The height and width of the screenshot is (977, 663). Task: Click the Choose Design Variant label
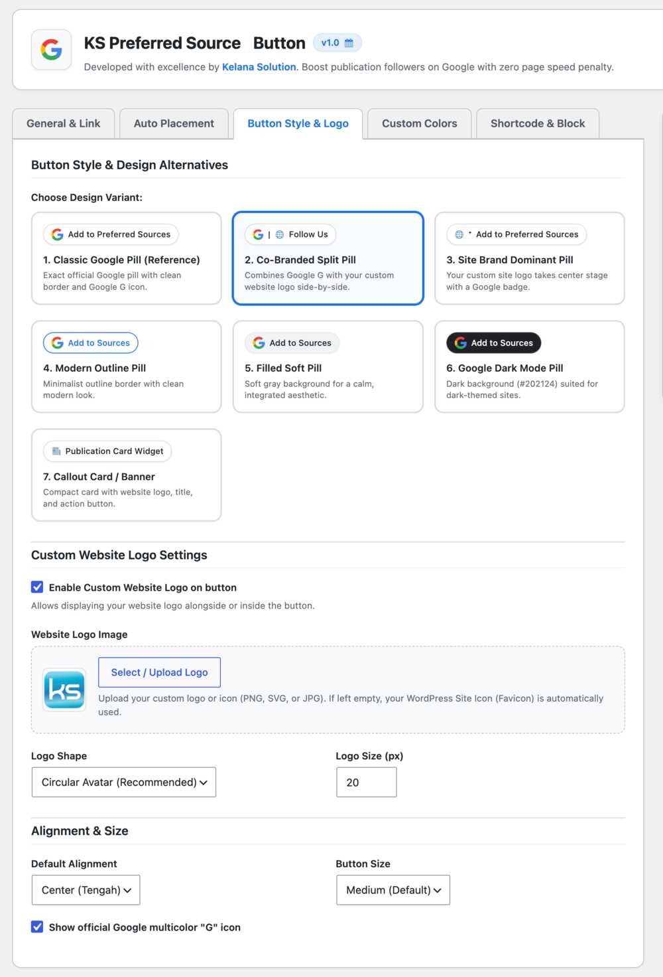pos(87,197)
